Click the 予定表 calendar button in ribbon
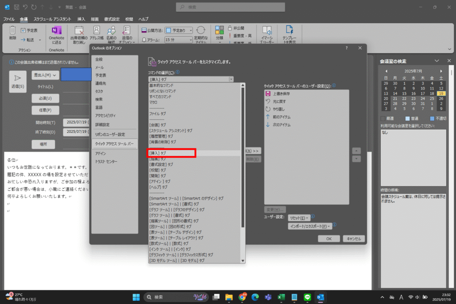 coord(29,30)
